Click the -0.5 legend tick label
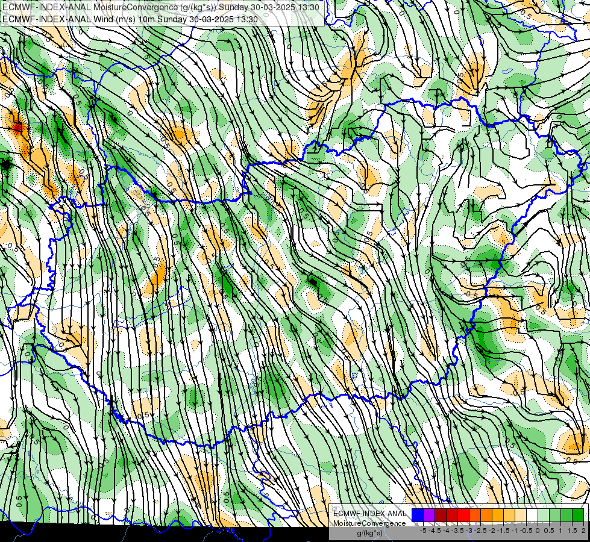The image size is (590, 542). coord(526,531)
